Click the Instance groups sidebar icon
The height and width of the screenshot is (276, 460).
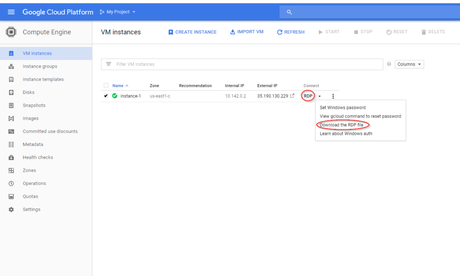tap(11, 66)
